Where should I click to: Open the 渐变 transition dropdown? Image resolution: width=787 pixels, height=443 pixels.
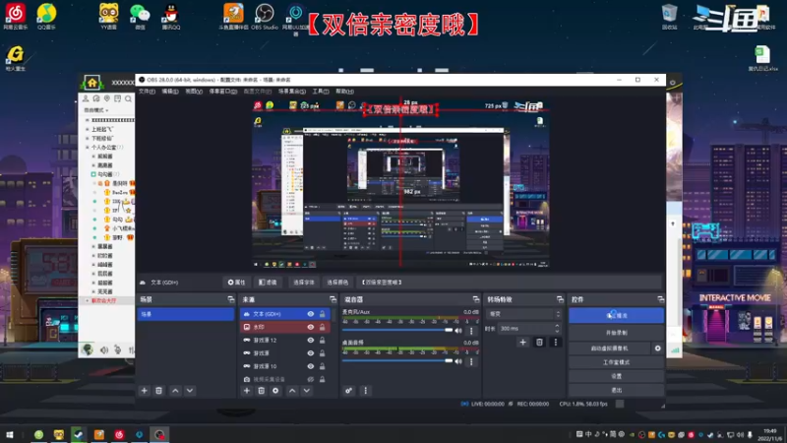[523, 314]
